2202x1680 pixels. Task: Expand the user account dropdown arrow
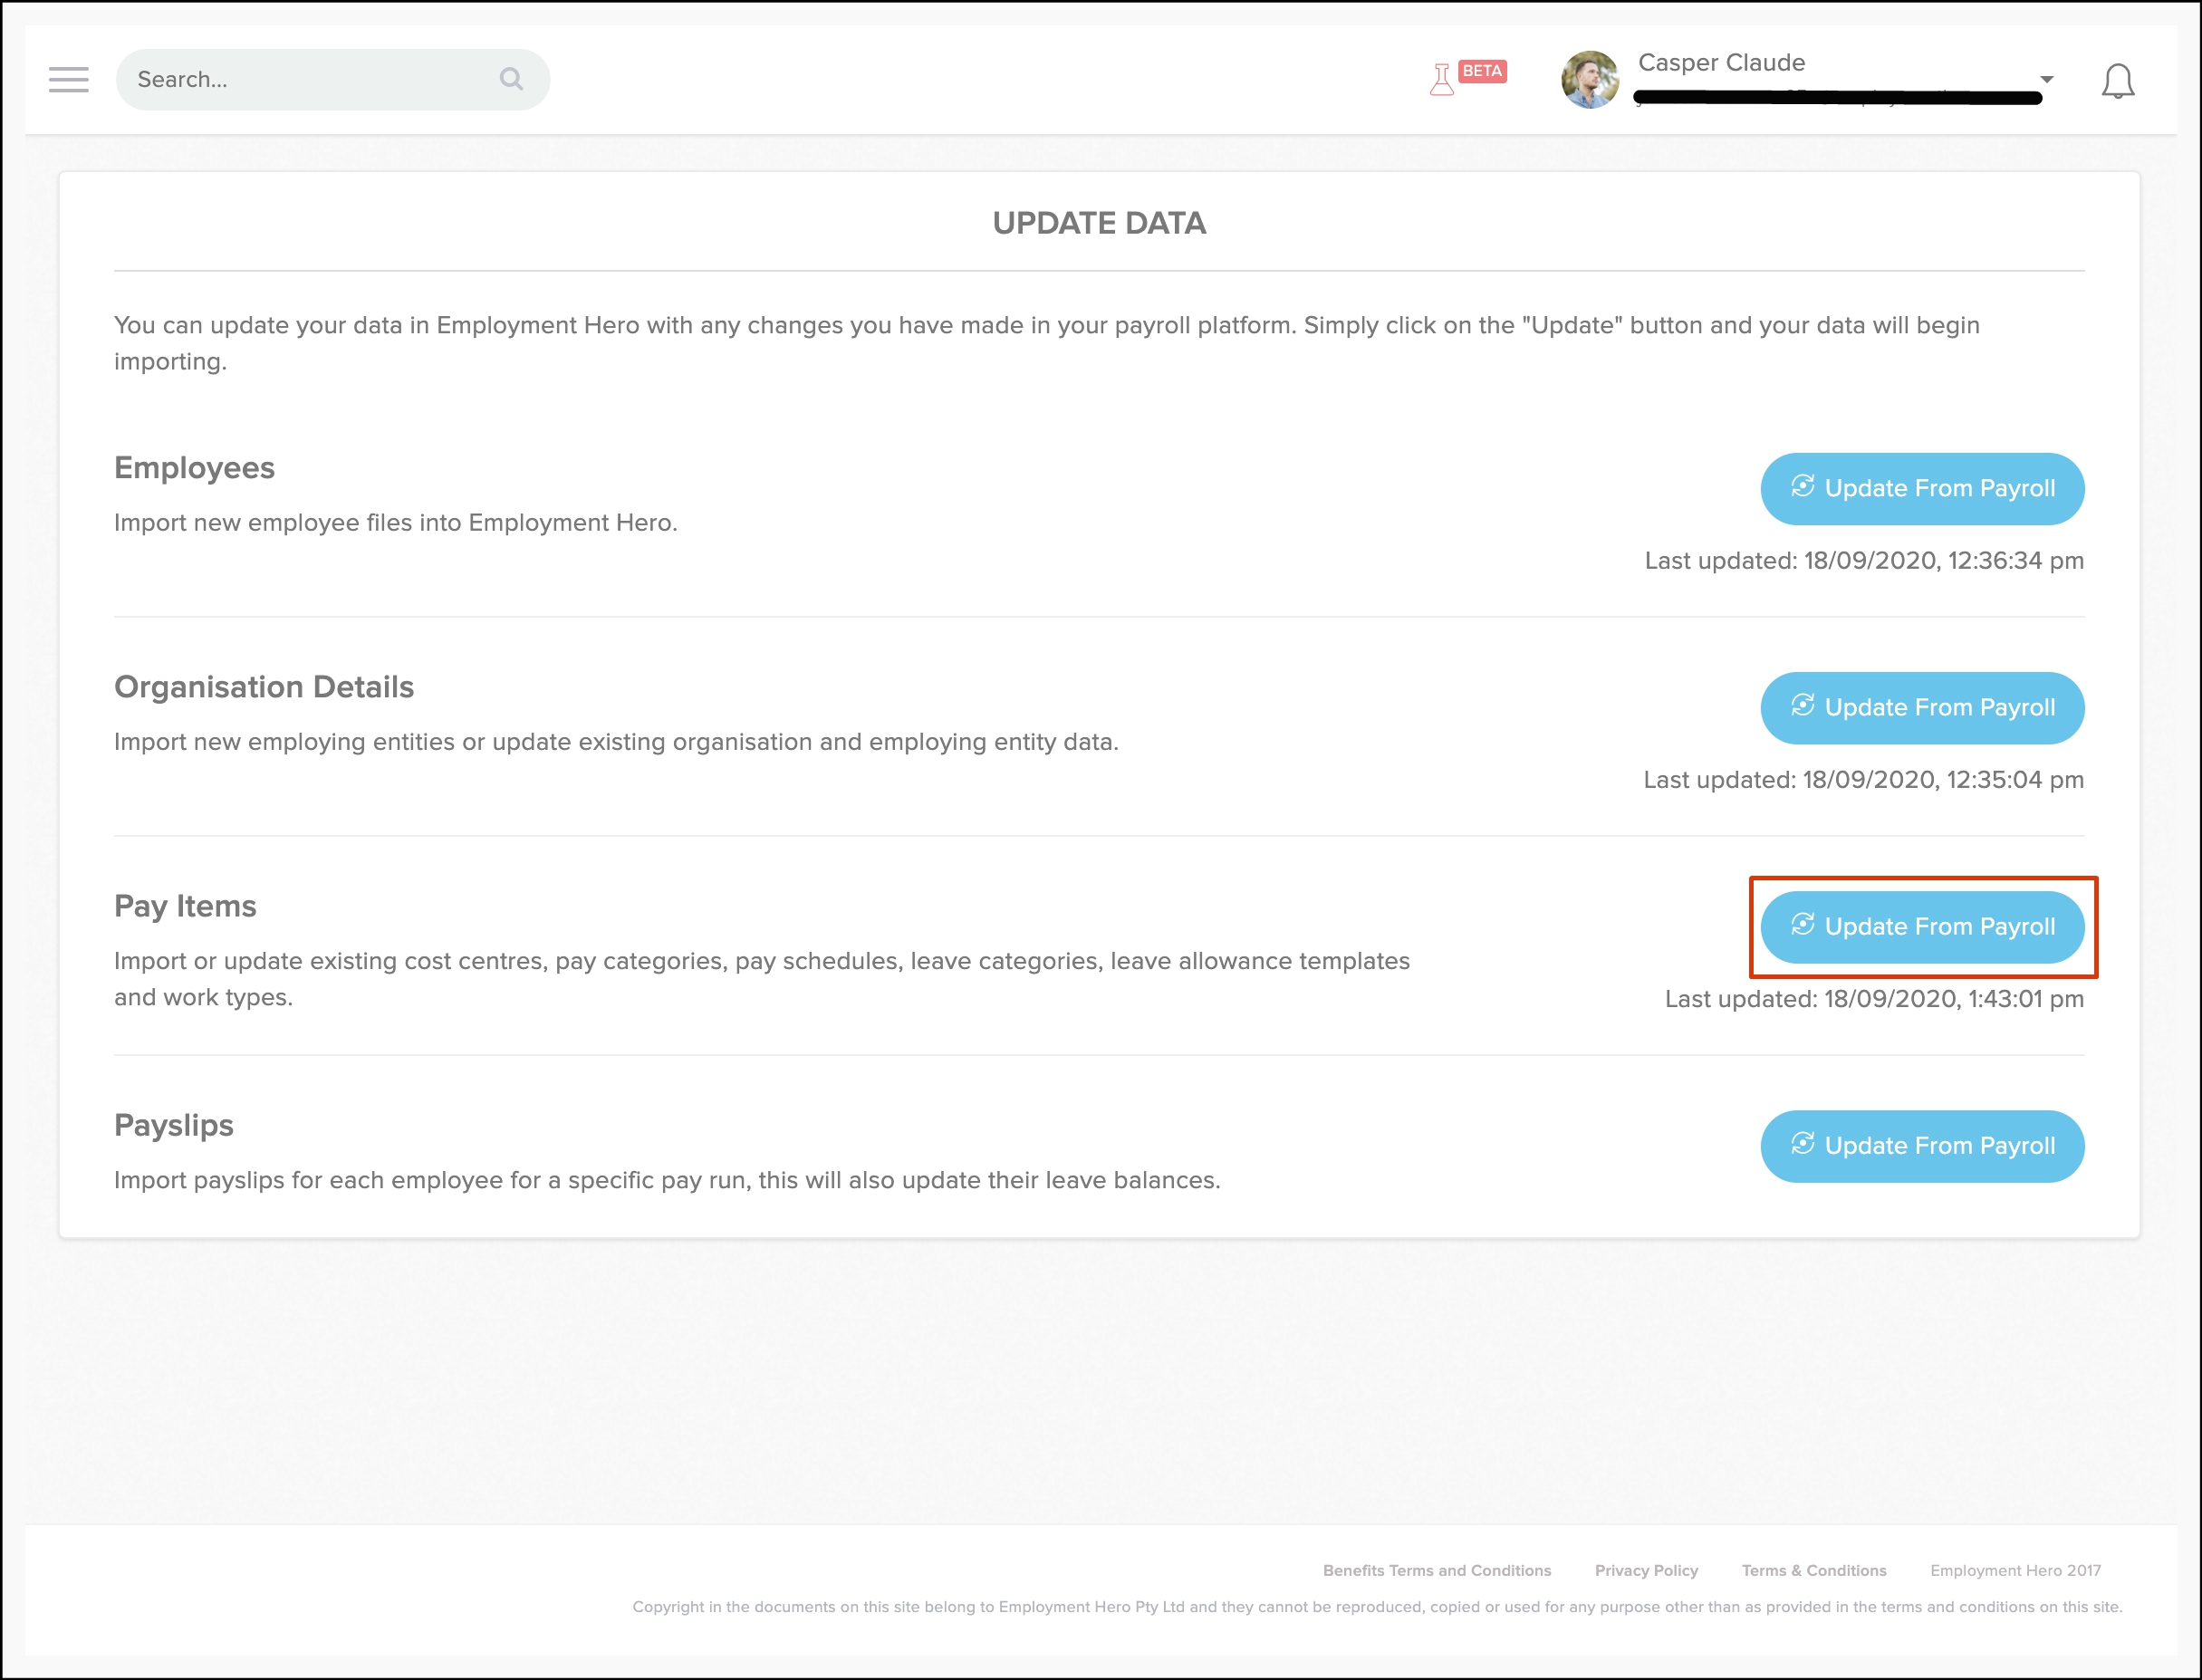click(2046, 79)
